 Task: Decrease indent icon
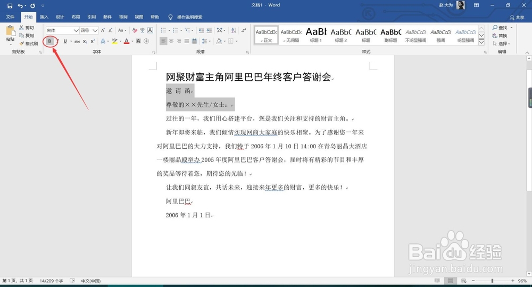click(201, 30)
